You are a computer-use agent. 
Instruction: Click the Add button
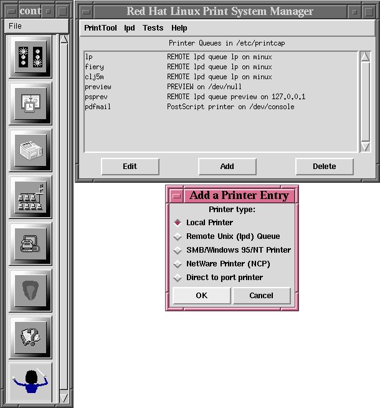coord(227,167)
